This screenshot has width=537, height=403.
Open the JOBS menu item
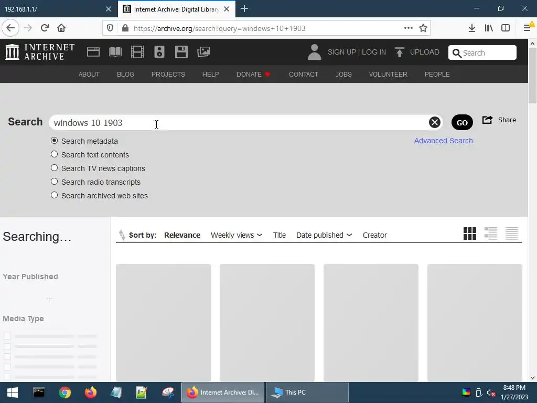[x=343, y=75]
